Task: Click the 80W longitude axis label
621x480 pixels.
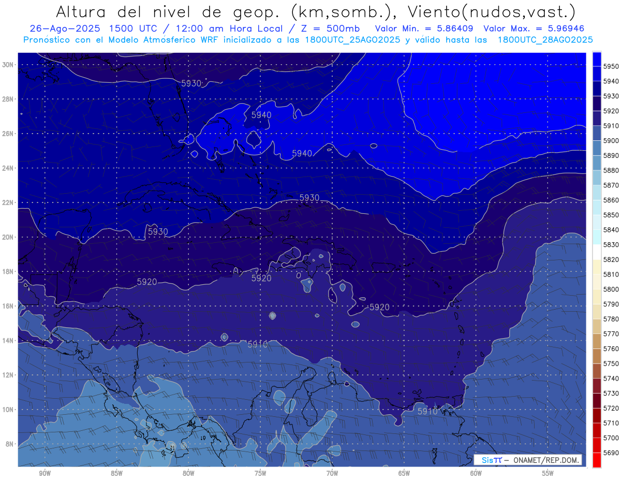Action: pyautogui.click(x=188, y=473)
